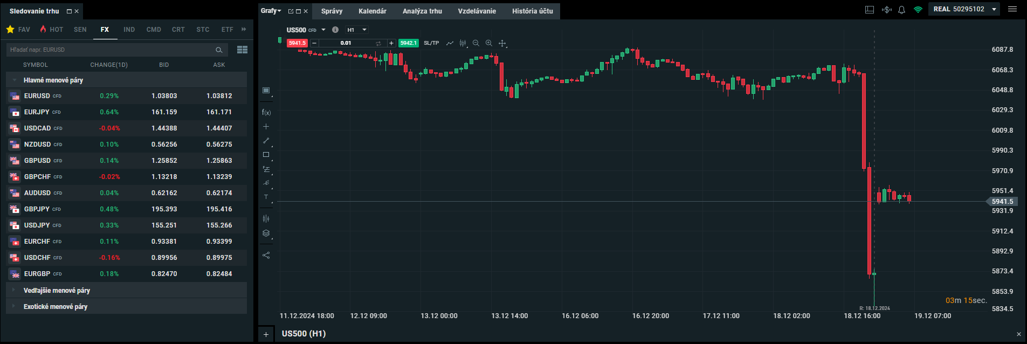
Task: Click the green 5942.1 buy button
Action: click(408, 43)
